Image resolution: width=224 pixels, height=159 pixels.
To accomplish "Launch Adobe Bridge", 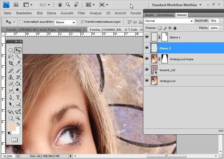I will point(16,5).
